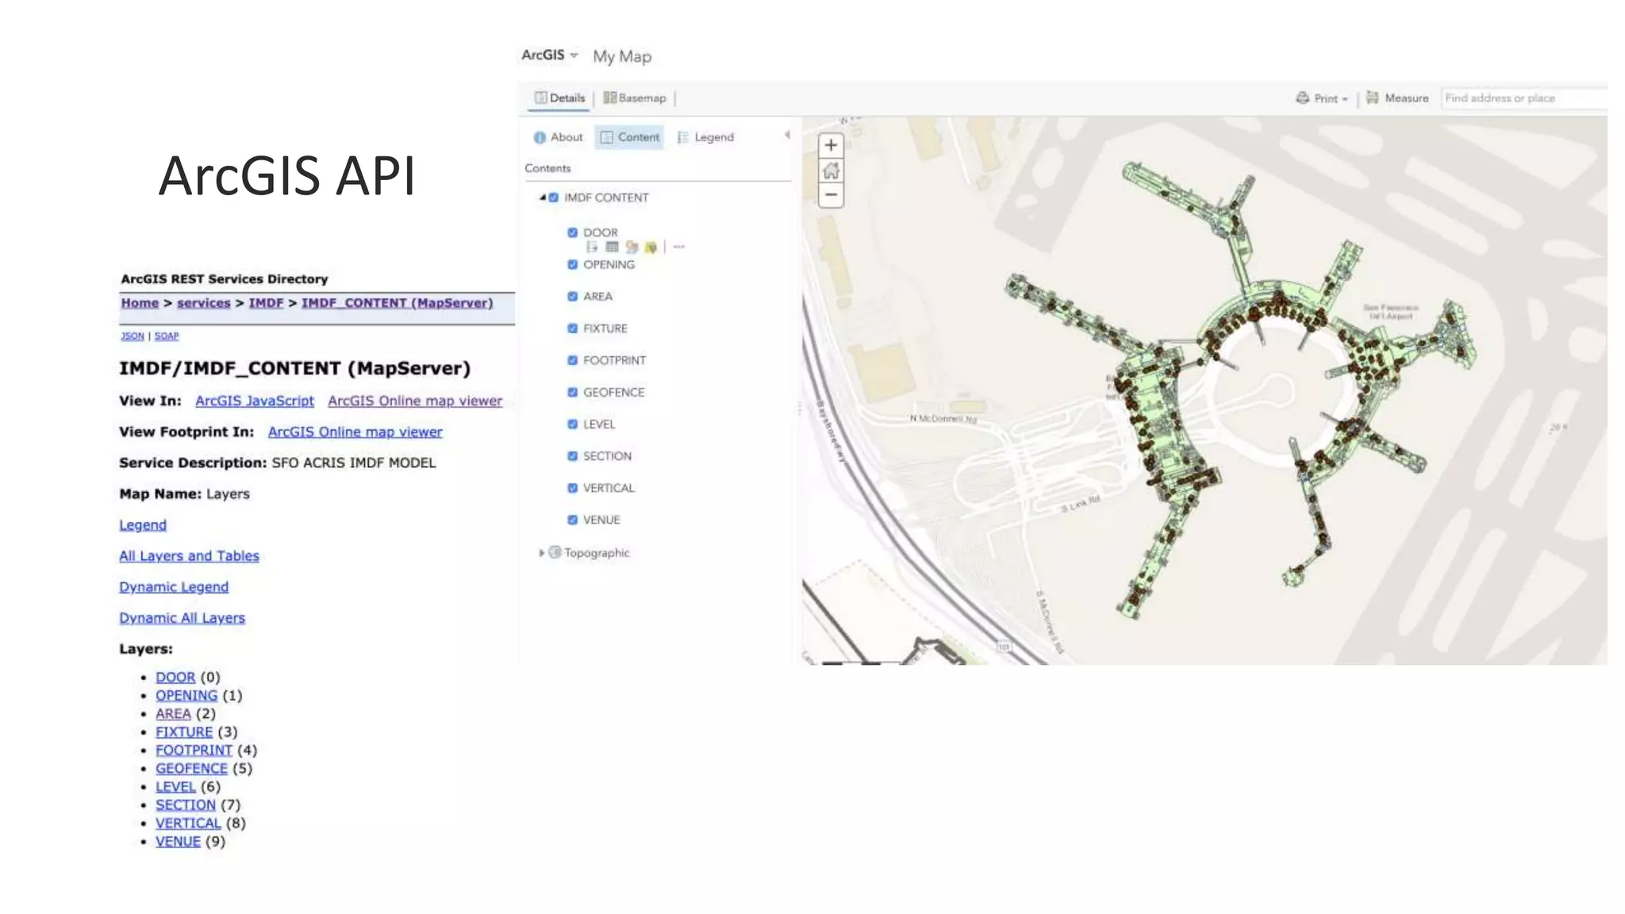
Task: Switch to the Details tab
Action: tap(559, 98)
